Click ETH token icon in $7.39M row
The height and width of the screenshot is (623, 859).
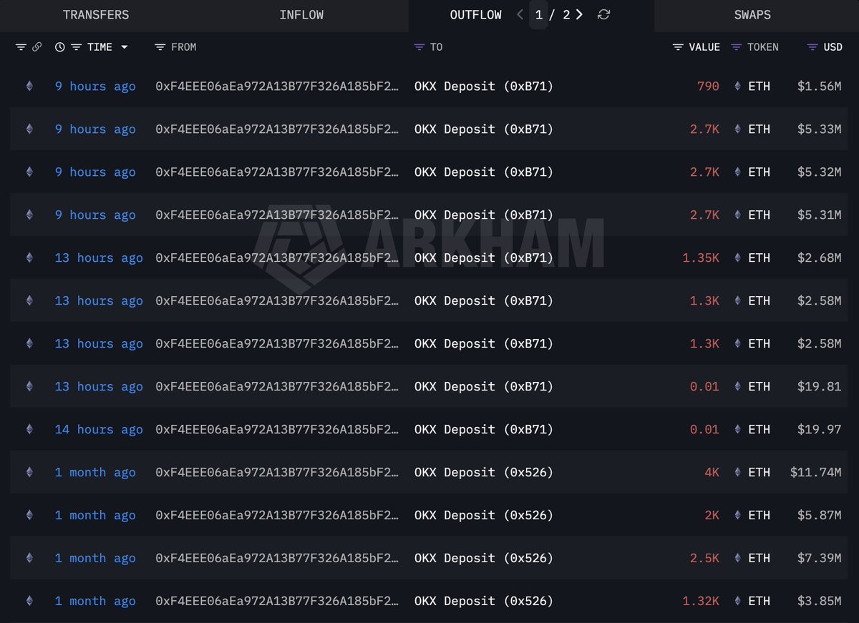(738, 558)
